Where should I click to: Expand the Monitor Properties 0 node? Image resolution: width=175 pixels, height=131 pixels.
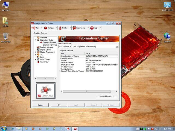click(x=35, y=52)
